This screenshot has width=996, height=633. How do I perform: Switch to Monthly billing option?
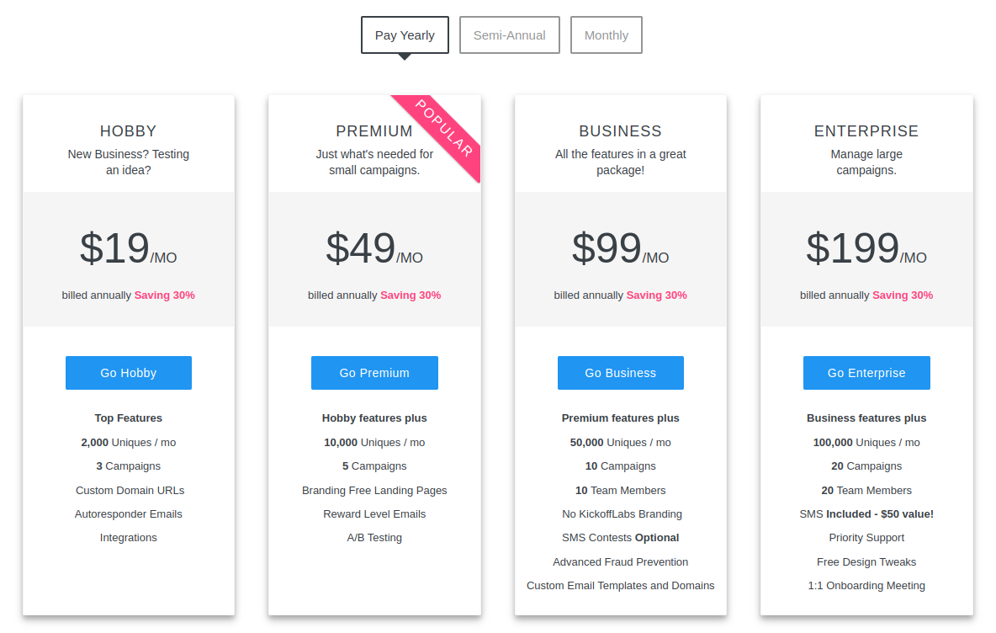(606, 35)
